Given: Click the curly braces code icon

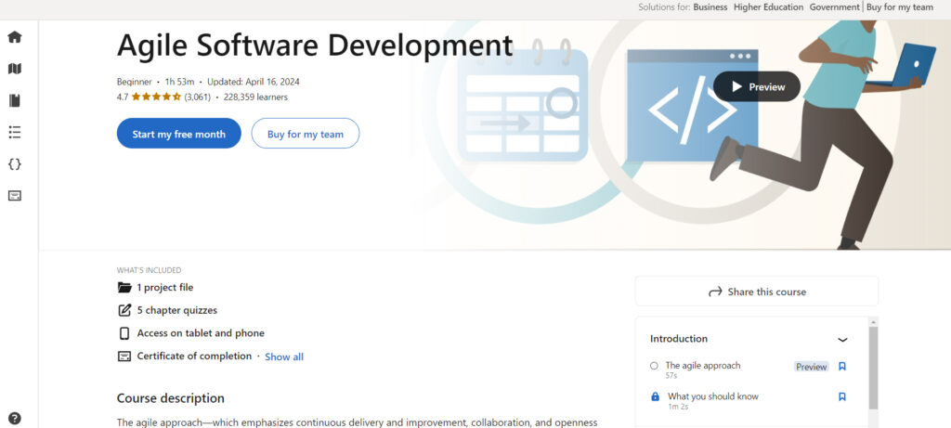Looking at the screenshot, I should coord(14,164).
